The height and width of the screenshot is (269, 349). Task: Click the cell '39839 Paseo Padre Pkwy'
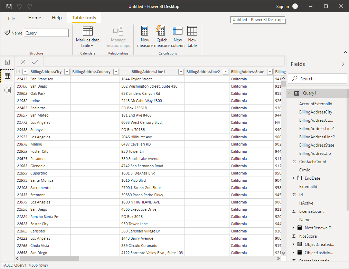(152, 195)
